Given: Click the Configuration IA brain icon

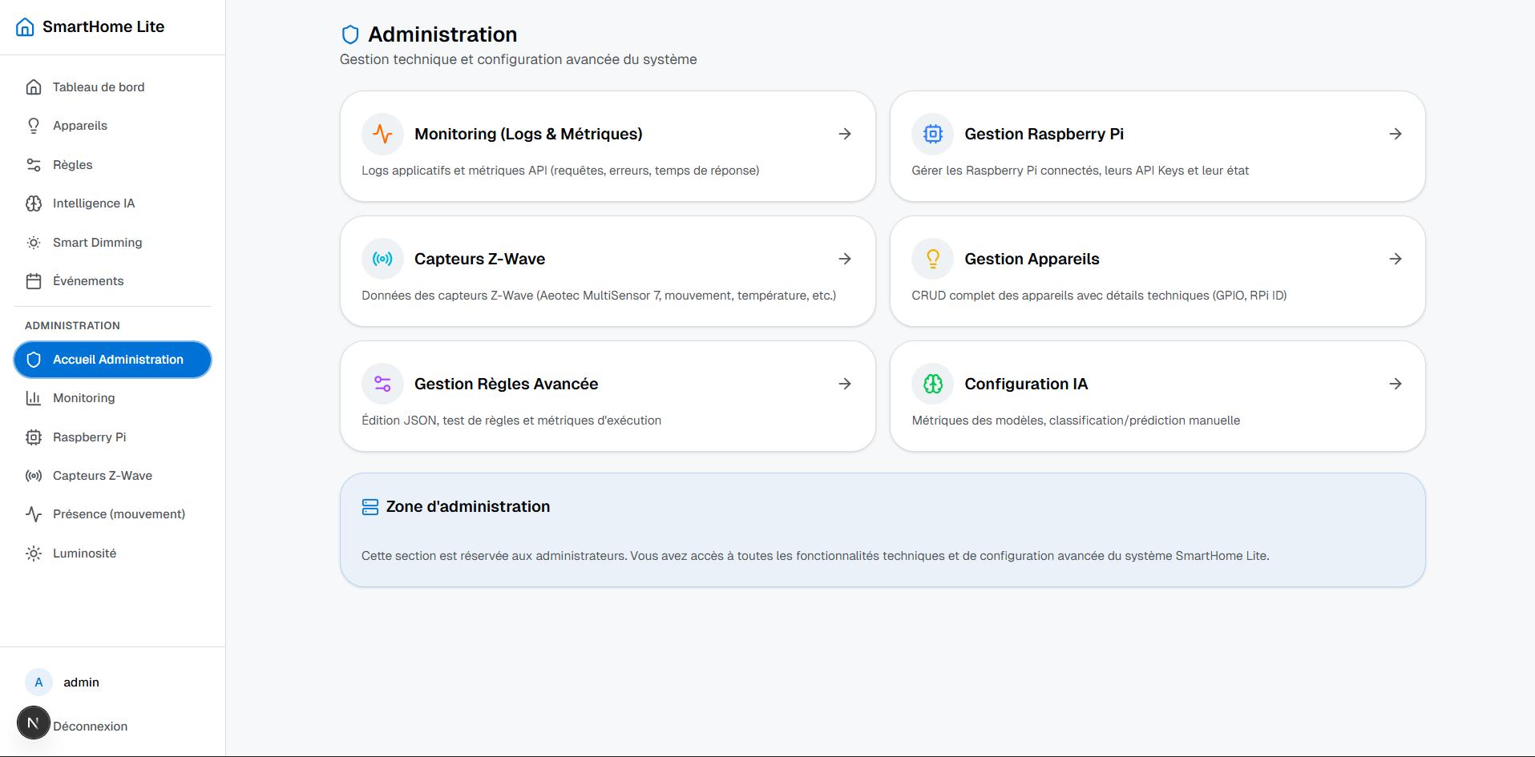Looking at the screenshot, I should click(x=931, y=384).
